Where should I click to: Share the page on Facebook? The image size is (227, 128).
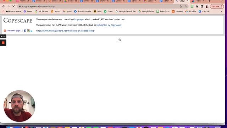tap(25, 31)
